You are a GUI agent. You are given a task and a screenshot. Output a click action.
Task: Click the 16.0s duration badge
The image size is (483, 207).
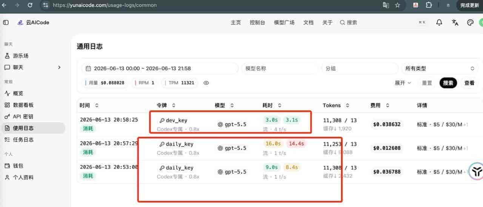[x=273, y=144]
